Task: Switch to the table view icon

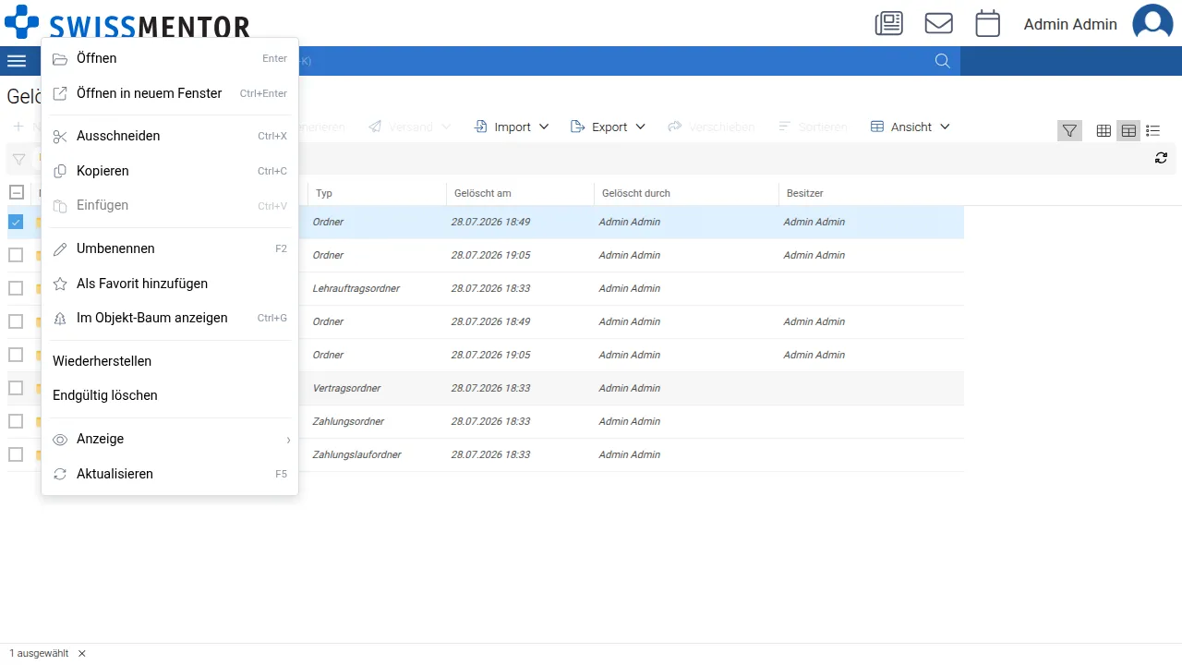Action: [1128, 131]
